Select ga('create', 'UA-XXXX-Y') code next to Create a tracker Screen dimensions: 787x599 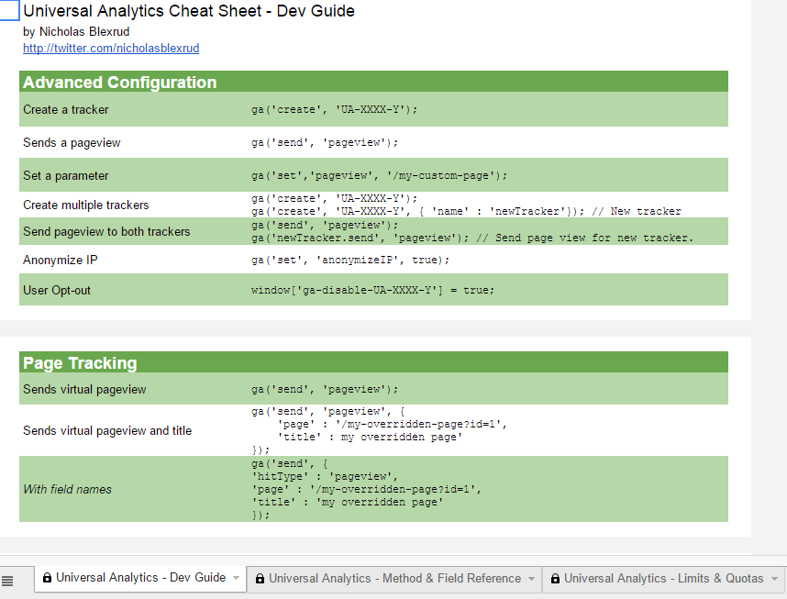[334, 109]
